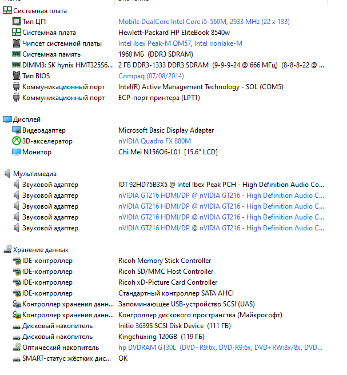Click the Initio 3639S SCSI Disk Device value

[174, 326]
